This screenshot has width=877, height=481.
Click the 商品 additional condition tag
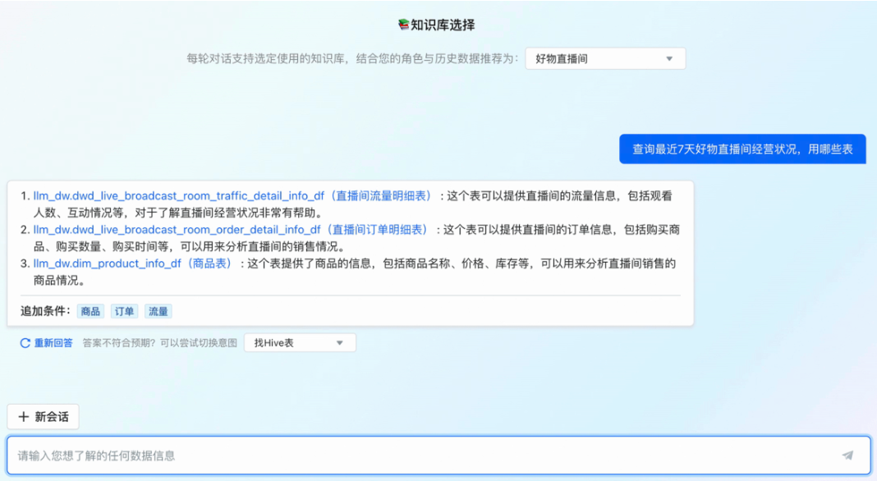[90, 312]
